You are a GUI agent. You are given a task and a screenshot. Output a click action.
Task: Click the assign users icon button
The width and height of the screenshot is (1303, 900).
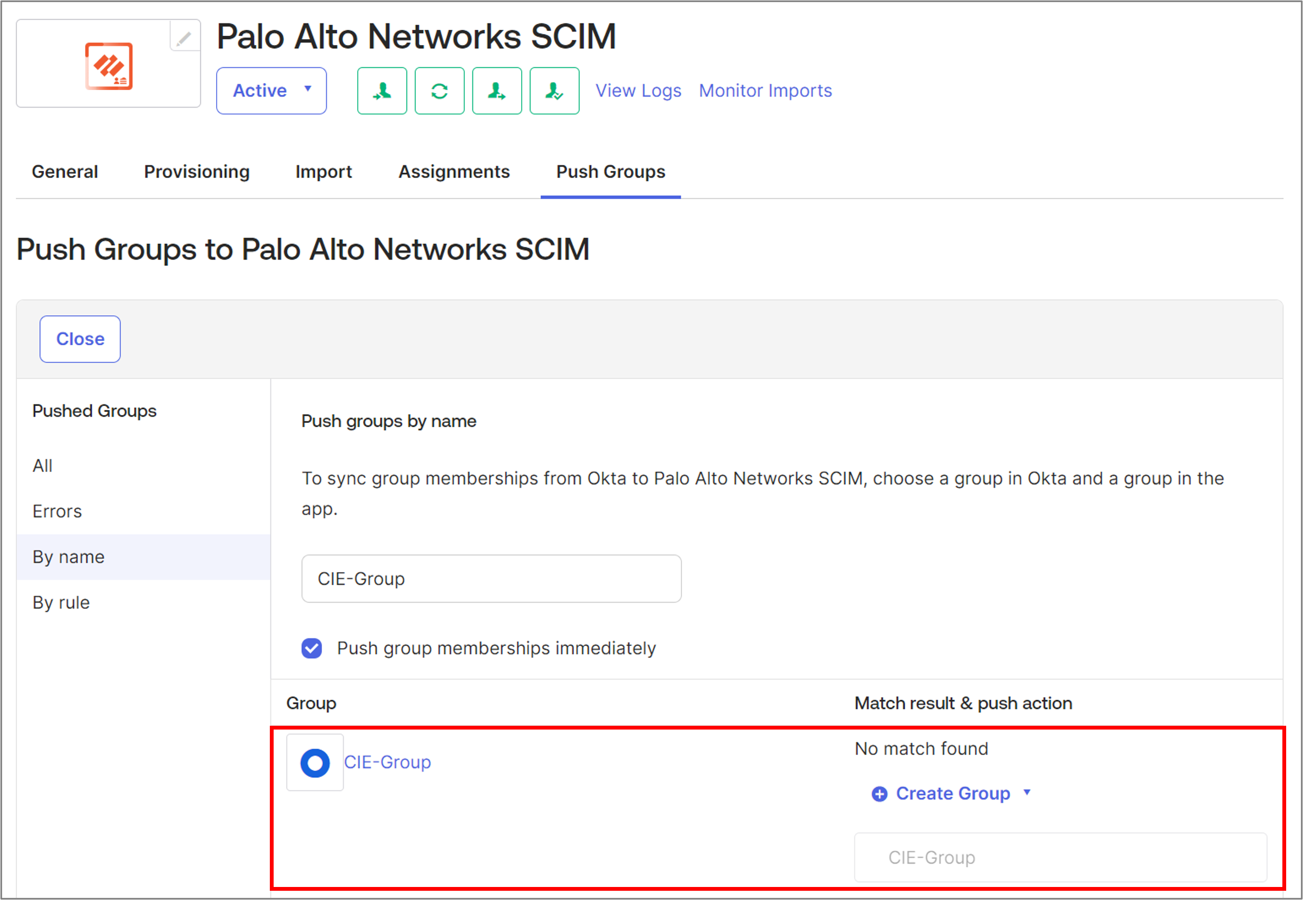pyautogui.click(x=382, y=91)
